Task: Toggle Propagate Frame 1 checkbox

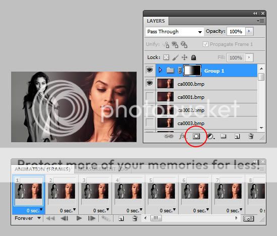Action: 205,44
